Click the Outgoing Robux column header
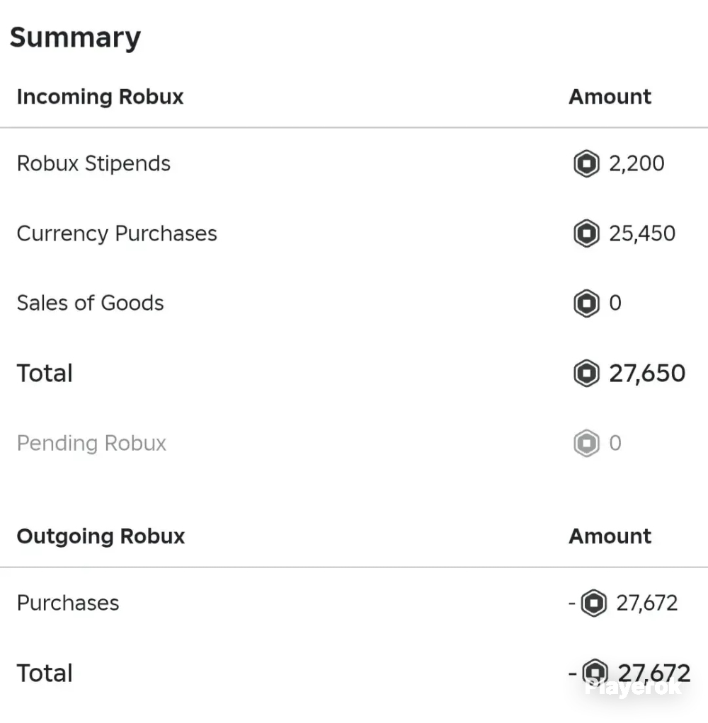The width and height of the screenshot is (708, 723). (x=101, y=536)
